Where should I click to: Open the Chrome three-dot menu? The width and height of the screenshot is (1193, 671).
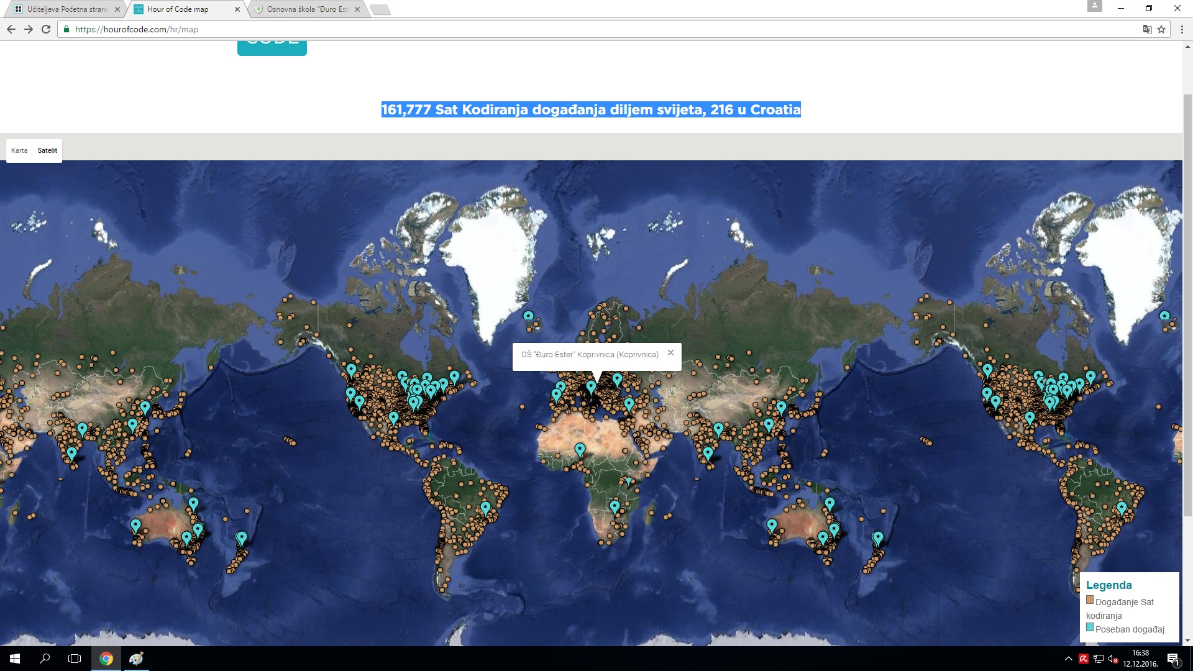pos(1182,29)
